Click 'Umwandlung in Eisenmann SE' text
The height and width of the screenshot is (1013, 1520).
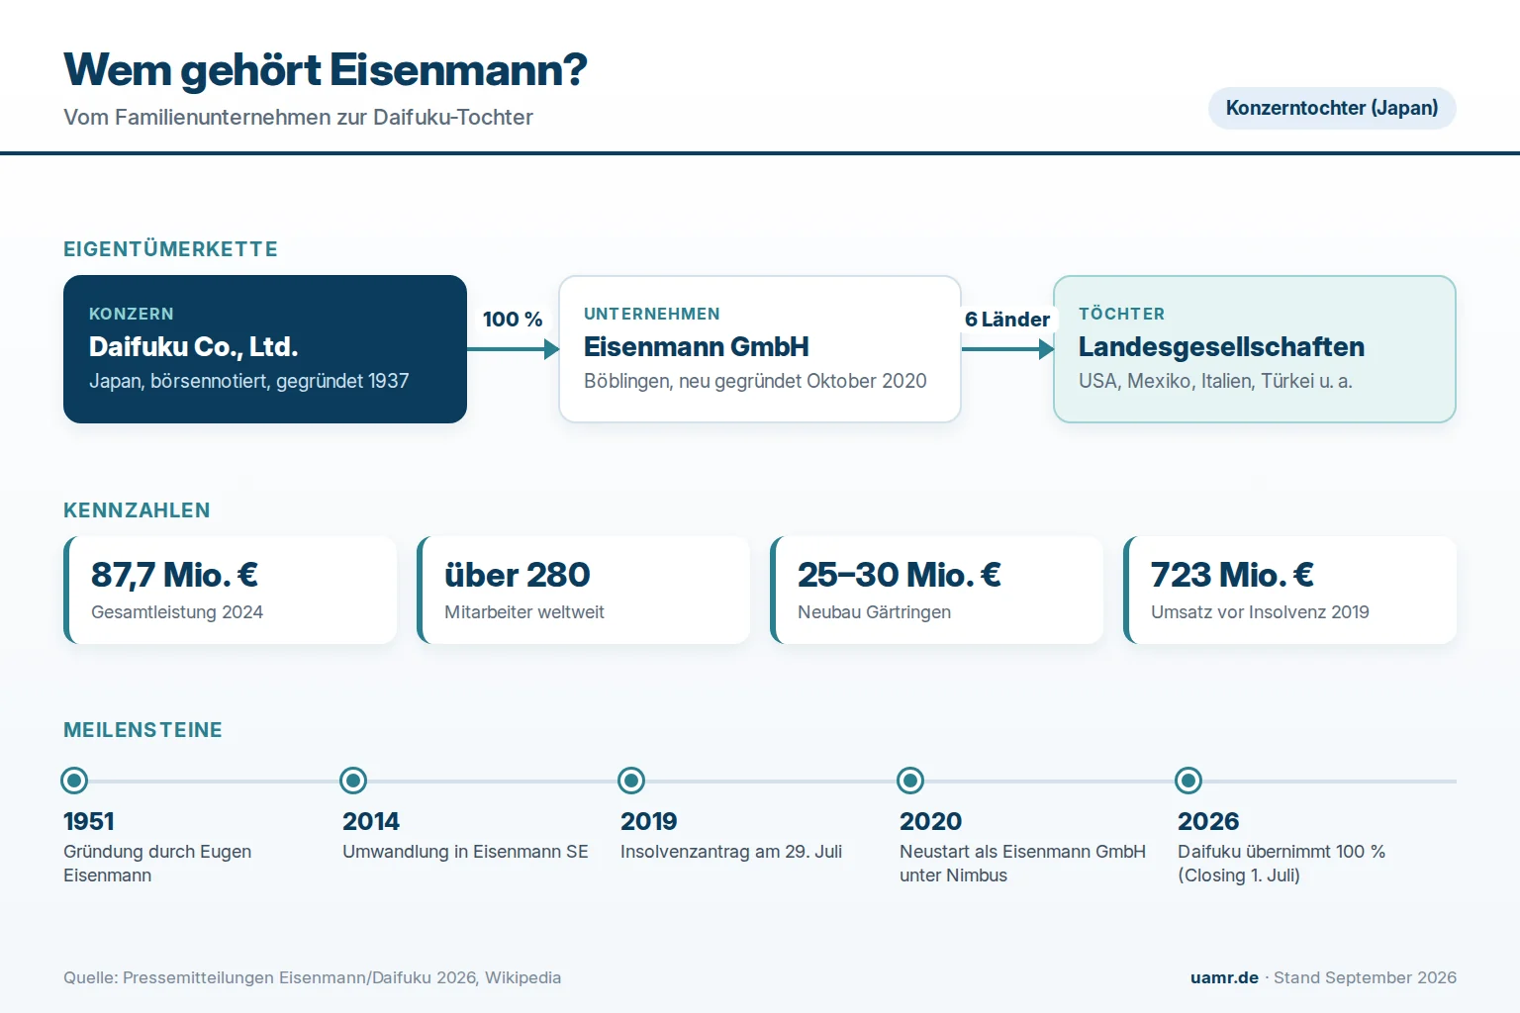[465, 852]
